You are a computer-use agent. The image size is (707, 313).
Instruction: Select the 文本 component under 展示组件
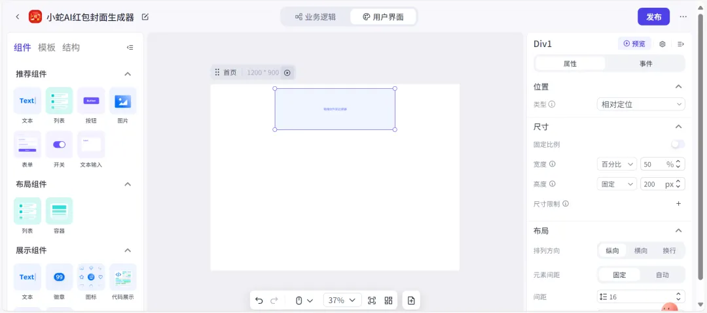(27, 277)
